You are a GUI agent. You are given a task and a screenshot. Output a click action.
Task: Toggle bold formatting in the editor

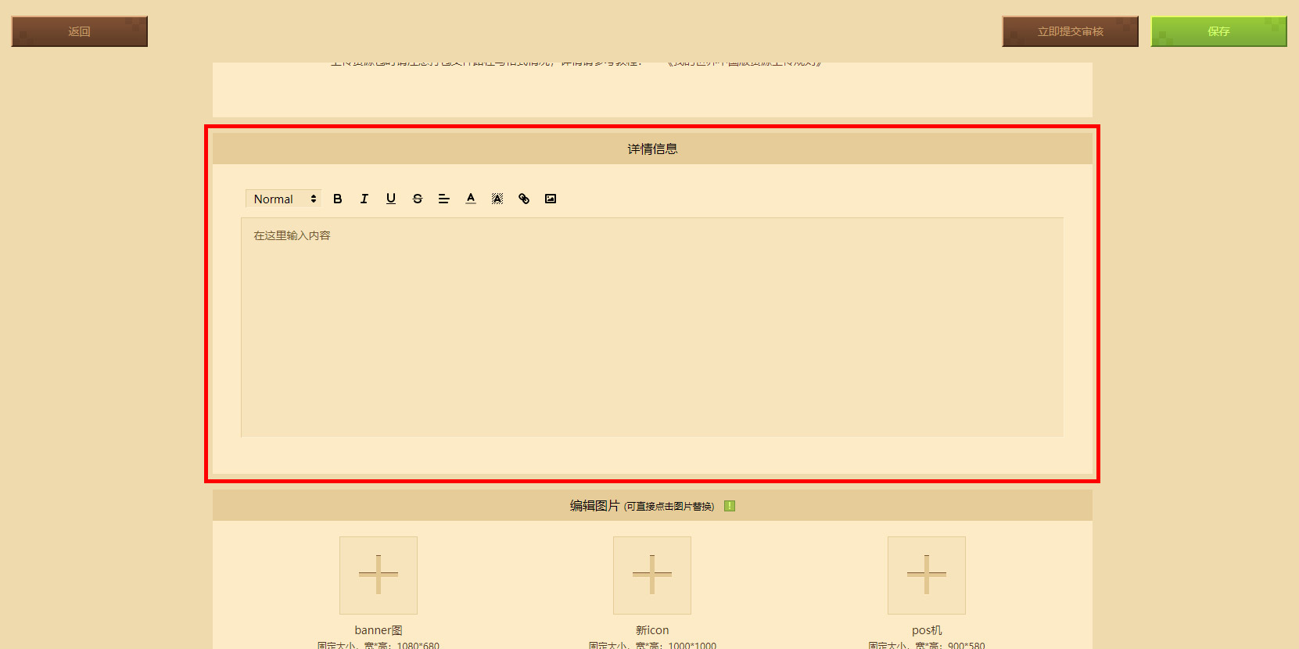coord(338,199)
